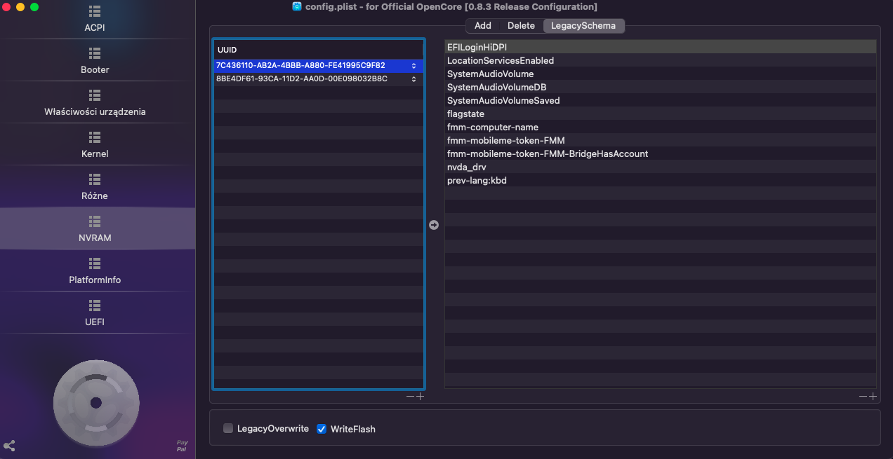Click the large round disc icon

point(96,403)
